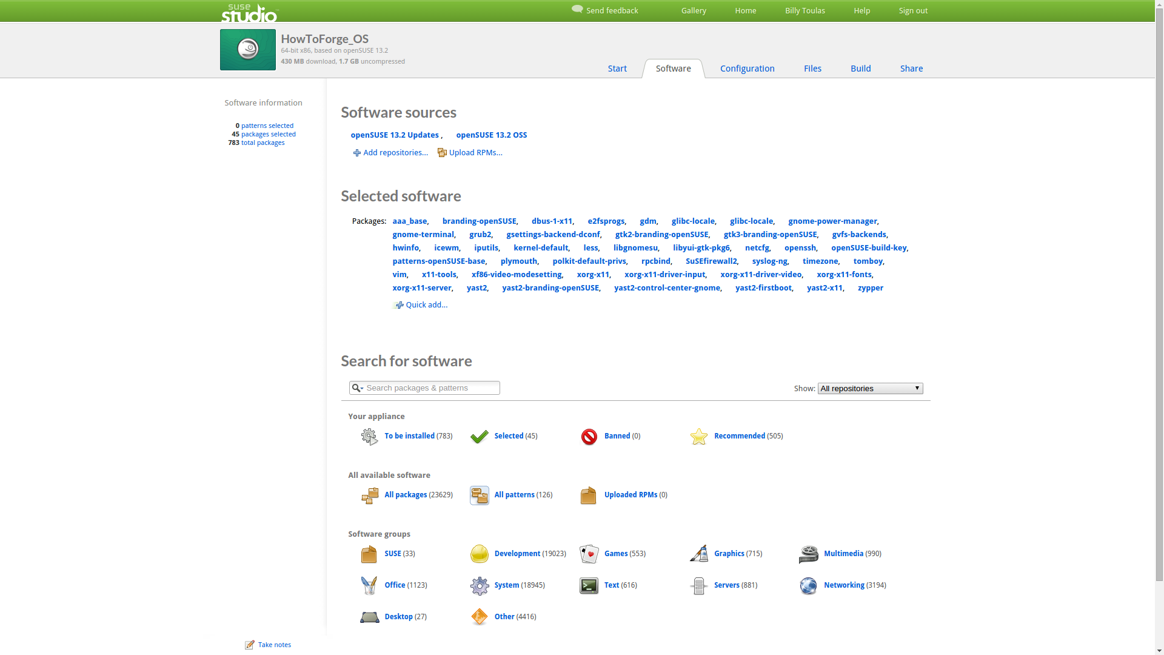Click the All packages boxes icon

(x=370, y=495)
